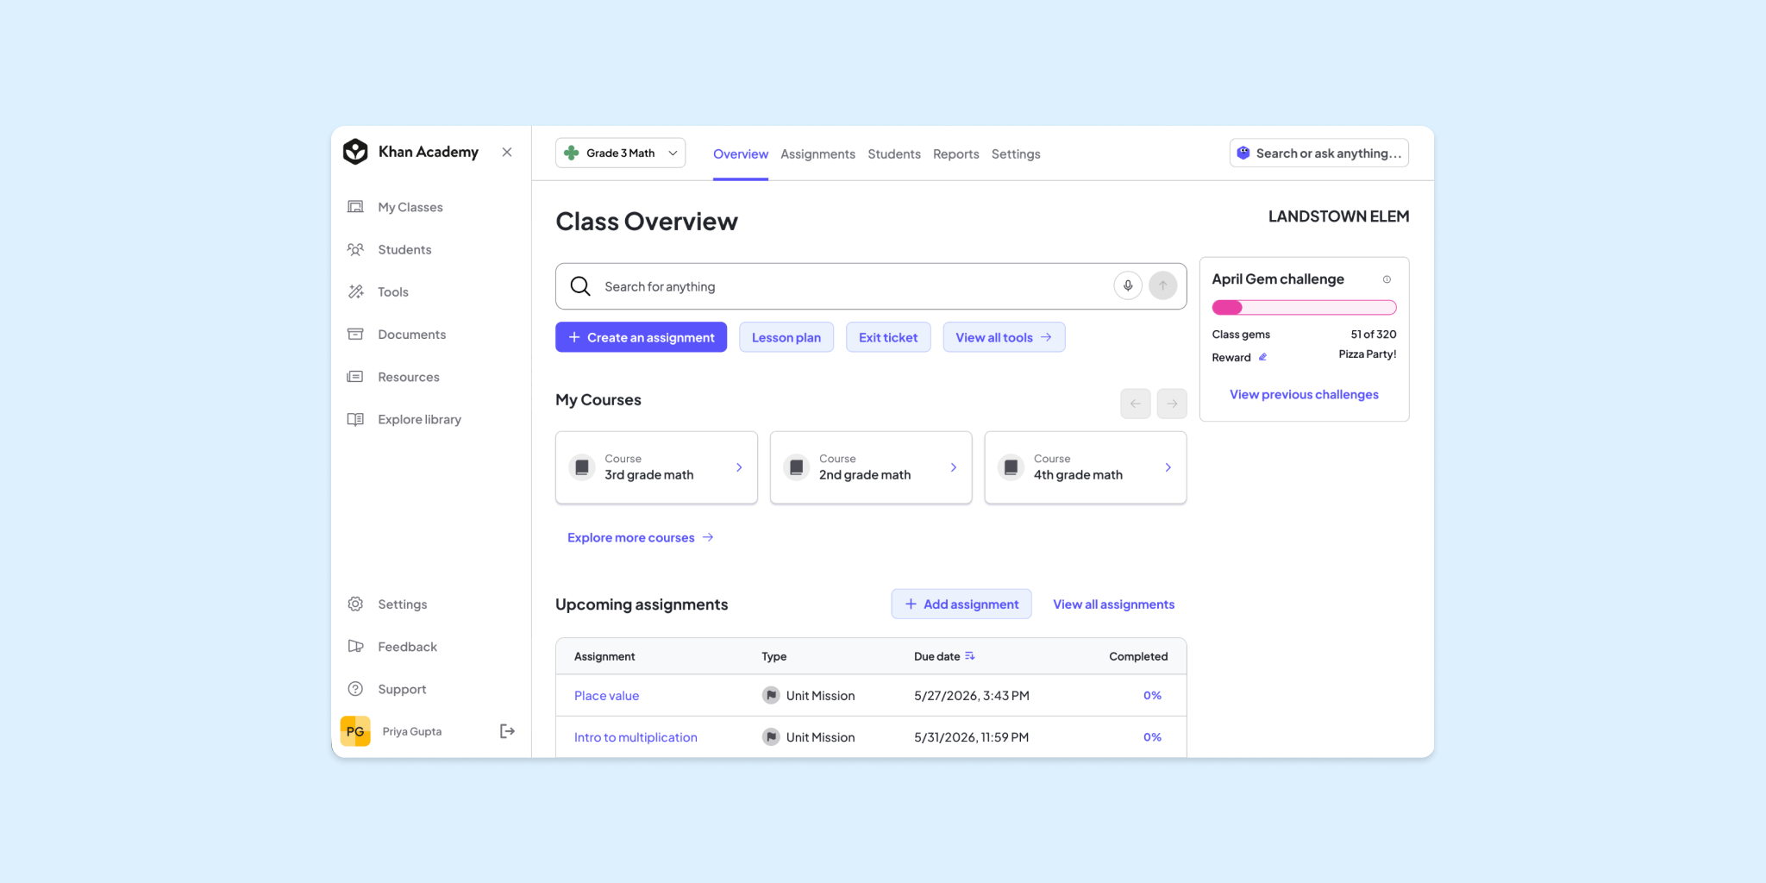
Task: Click the magnifying glass search icon
Action: coord(580,286)
